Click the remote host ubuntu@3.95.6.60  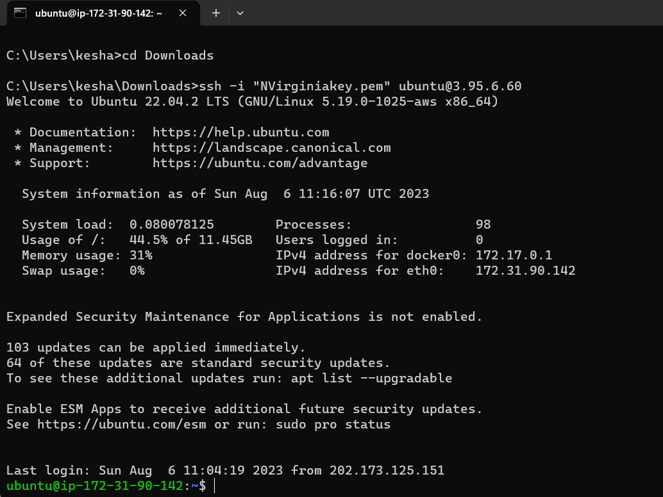460,86
